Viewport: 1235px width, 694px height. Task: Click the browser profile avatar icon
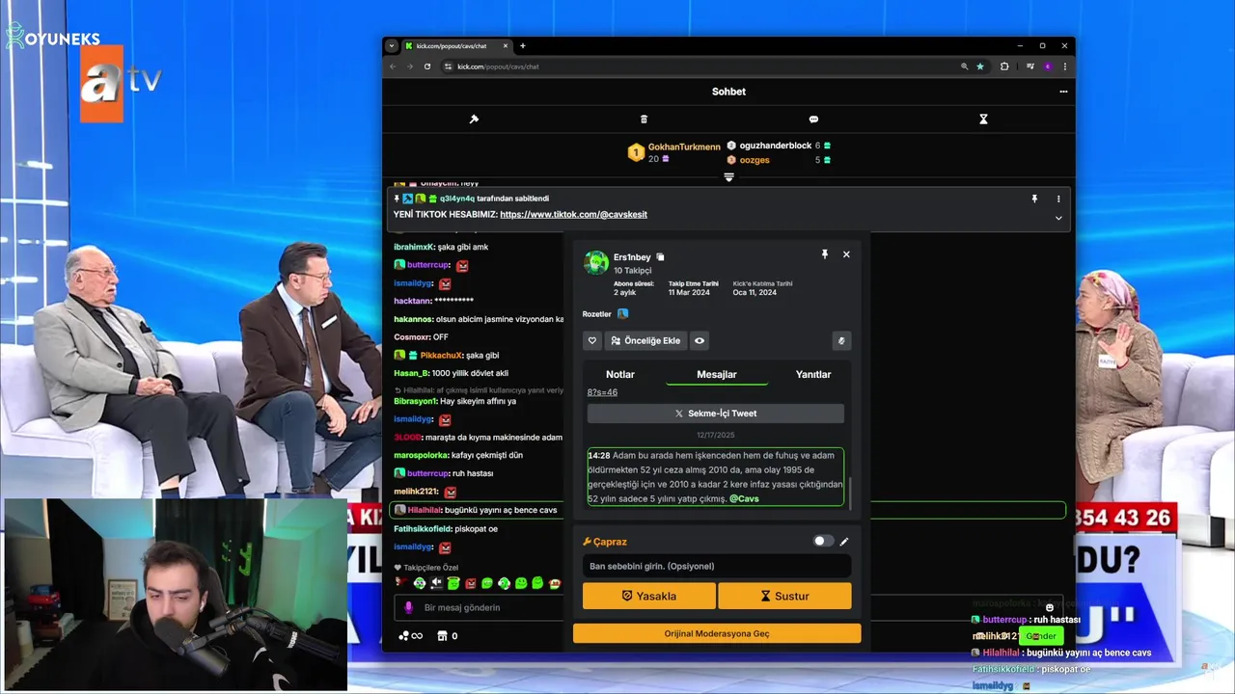coord(1048,67)
